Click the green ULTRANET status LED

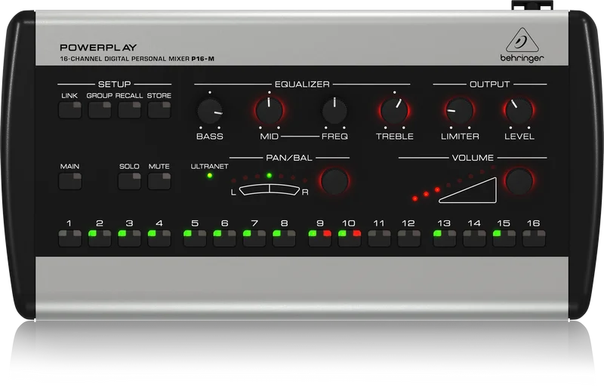(210, 176)
